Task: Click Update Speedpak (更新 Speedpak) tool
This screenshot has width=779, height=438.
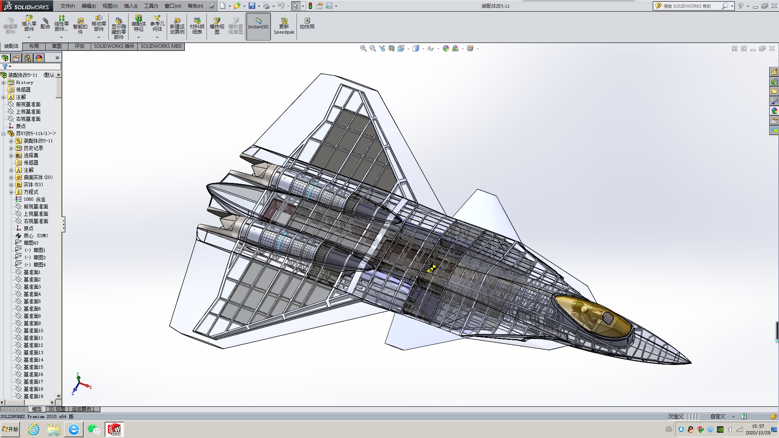Action: point(284,26)
